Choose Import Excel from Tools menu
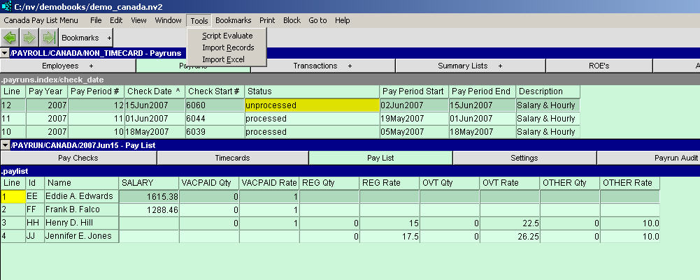This screenshot has width=700, height=280. click(x=223, y=59)
